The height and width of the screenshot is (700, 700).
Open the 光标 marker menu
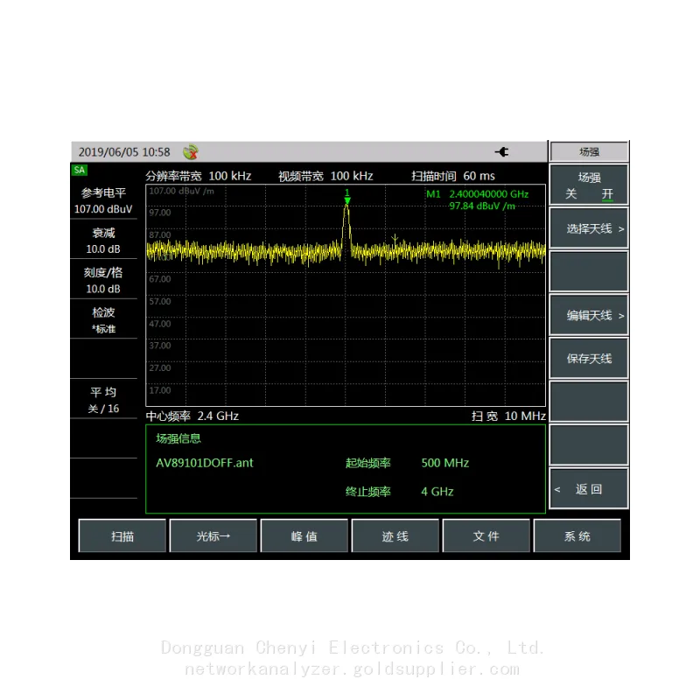pos(213,535)
